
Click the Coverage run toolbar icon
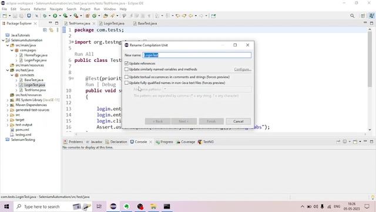click(65, 16)
